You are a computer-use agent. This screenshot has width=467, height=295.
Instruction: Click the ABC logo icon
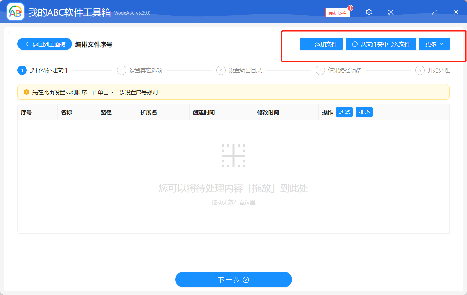click(15, 12)
